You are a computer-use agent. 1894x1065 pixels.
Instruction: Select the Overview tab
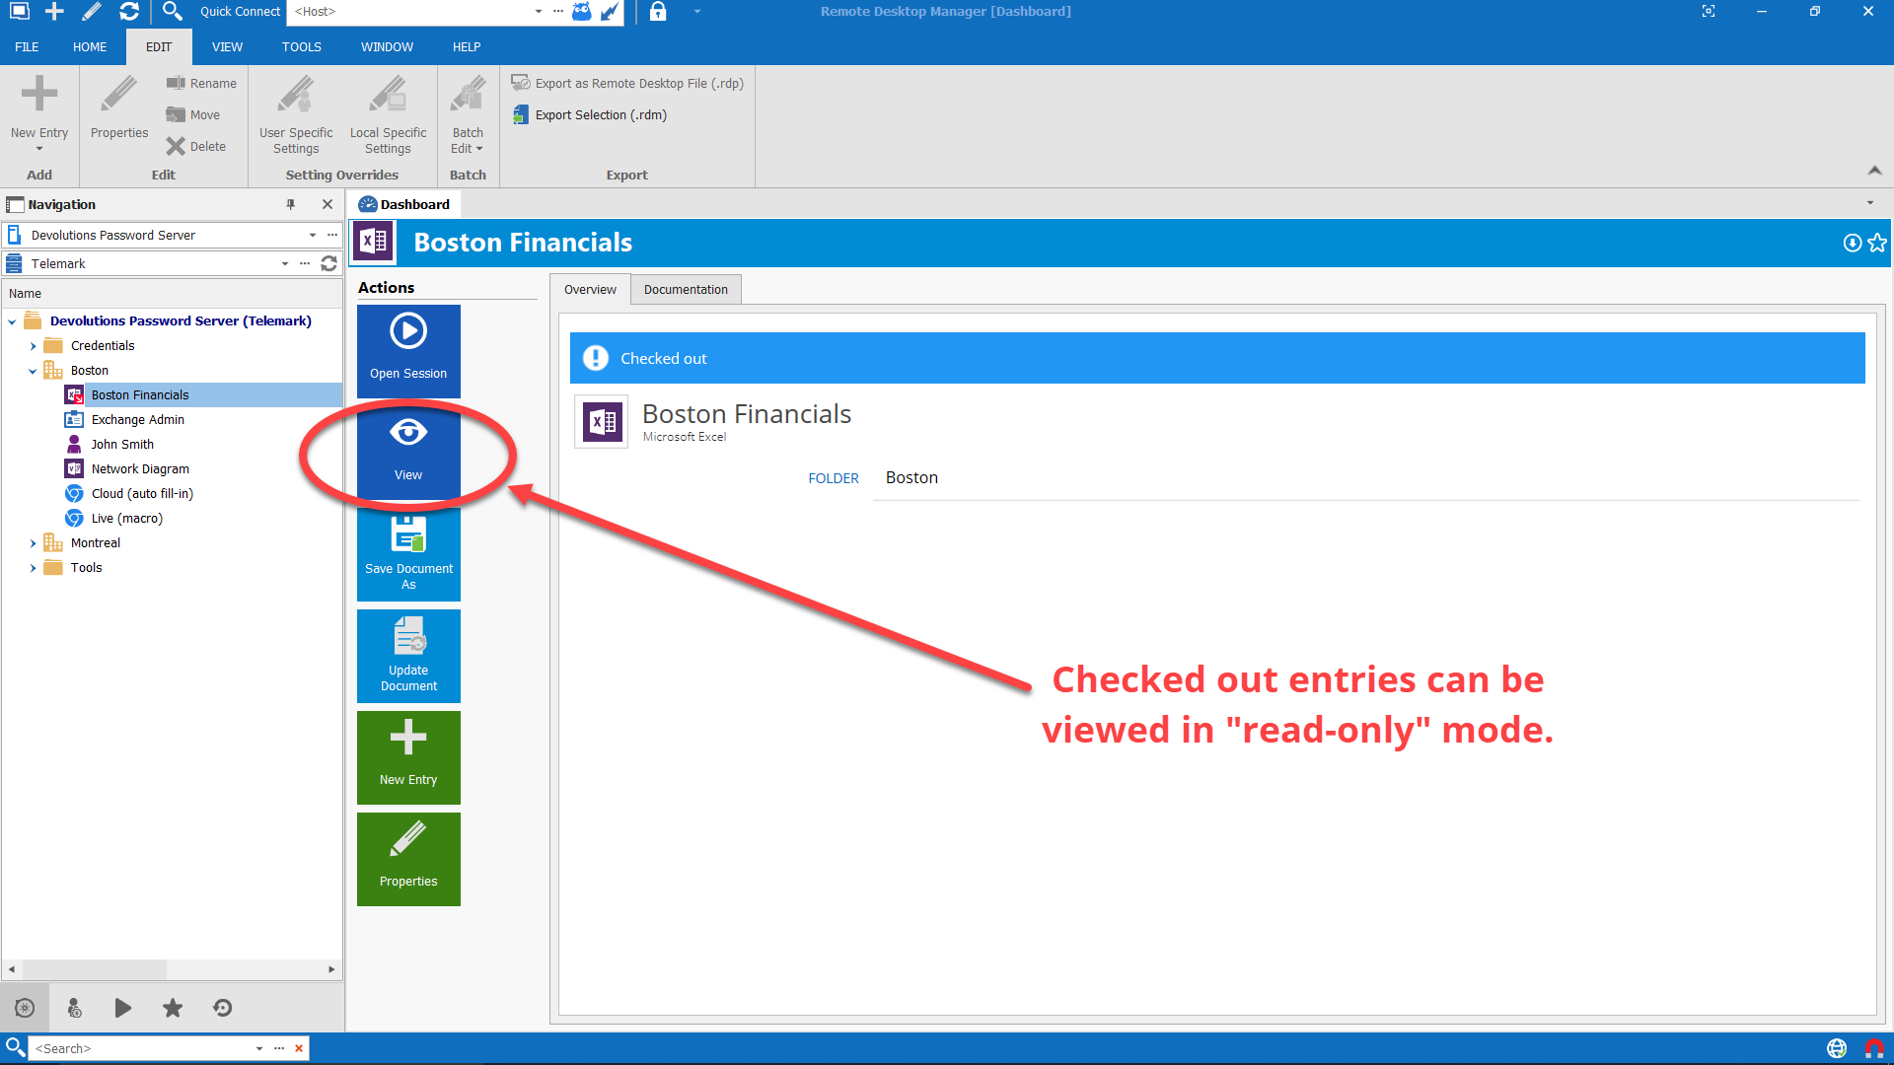click(590, 290)
